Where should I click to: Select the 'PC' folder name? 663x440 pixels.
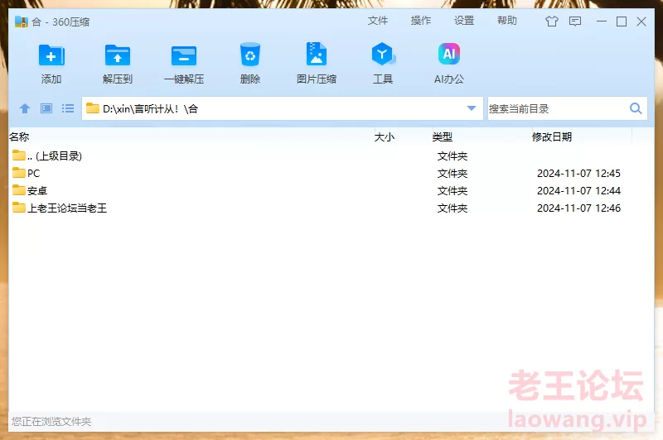[33, 174]
